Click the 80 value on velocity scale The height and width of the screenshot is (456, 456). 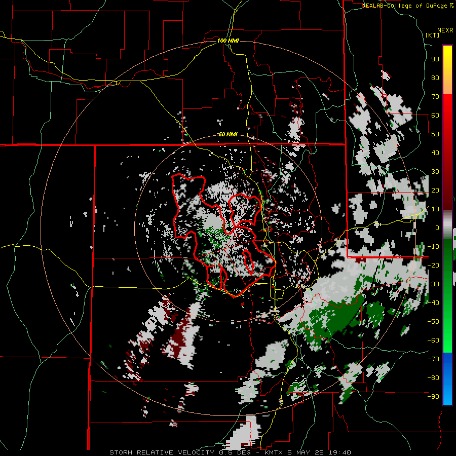[x=435, y=78]
